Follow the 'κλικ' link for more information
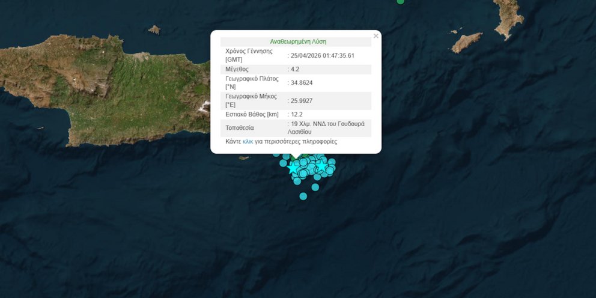Viewport: 596px width, 298px height. 248,142
